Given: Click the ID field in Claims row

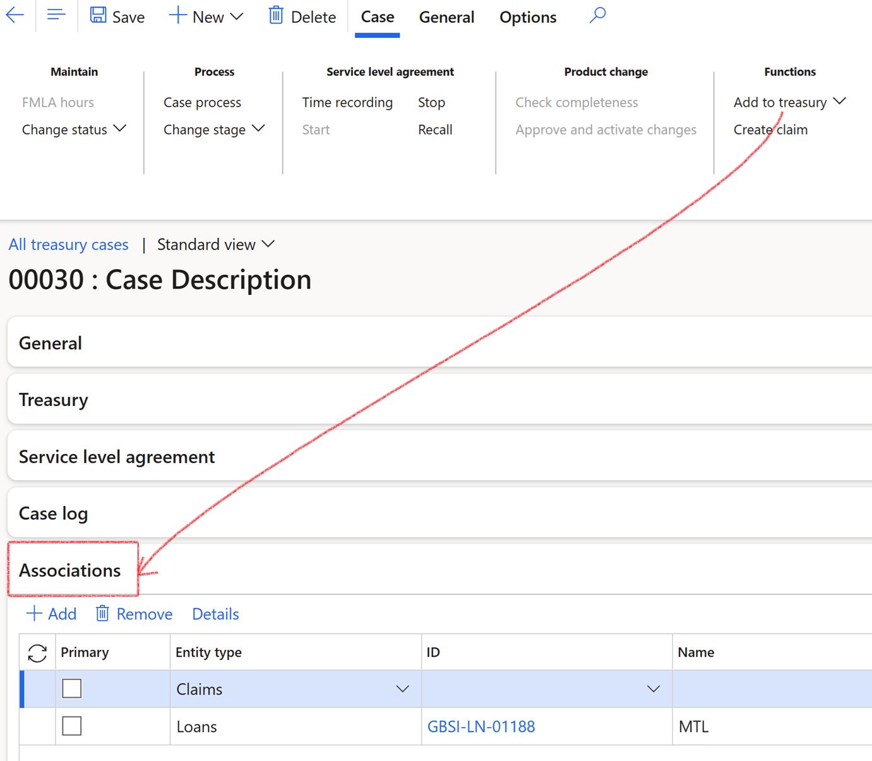Looking at the screenshot, I should pyautogui.click(x=537, y=689).
